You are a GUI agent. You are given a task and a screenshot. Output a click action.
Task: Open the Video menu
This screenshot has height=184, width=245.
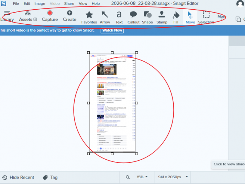tap(55, 4)
